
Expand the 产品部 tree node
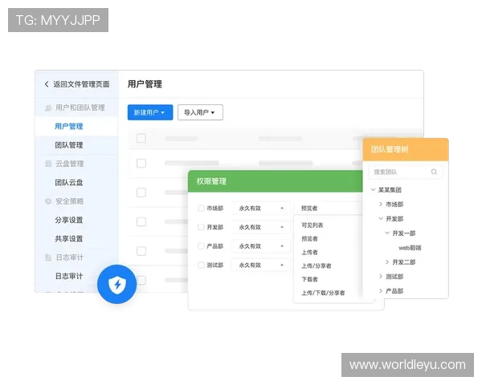point(381,290)
